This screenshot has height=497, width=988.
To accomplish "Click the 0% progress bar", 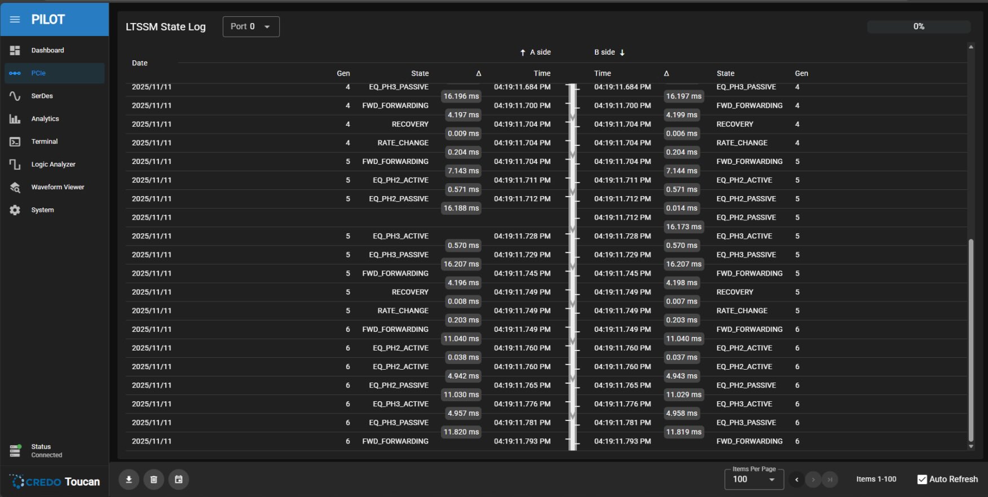I will coord(918,26).
